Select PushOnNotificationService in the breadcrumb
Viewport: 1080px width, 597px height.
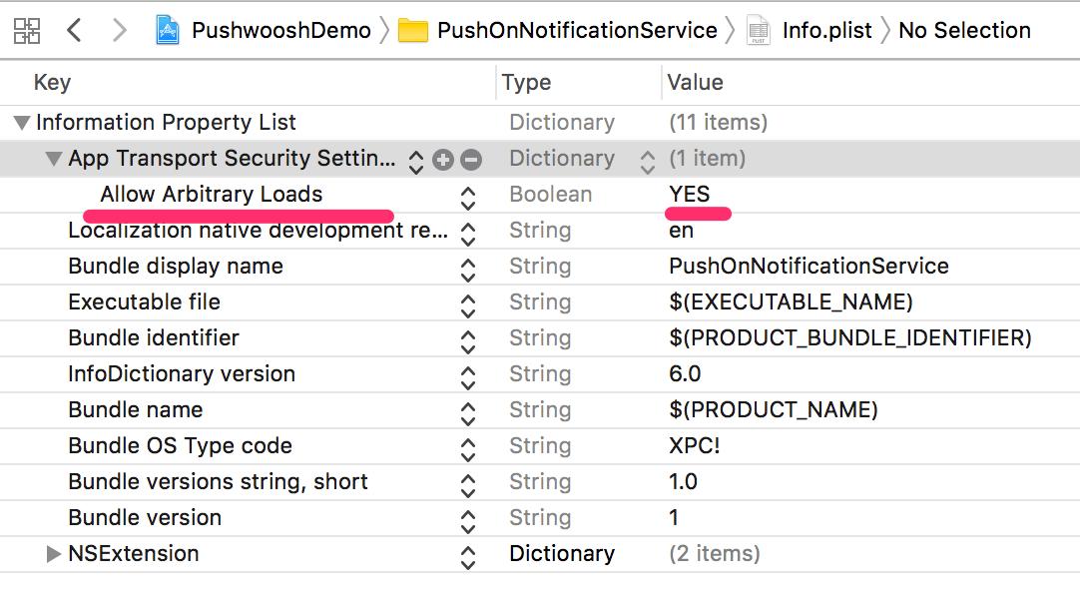pyautogui.click(x=577, y=30)
